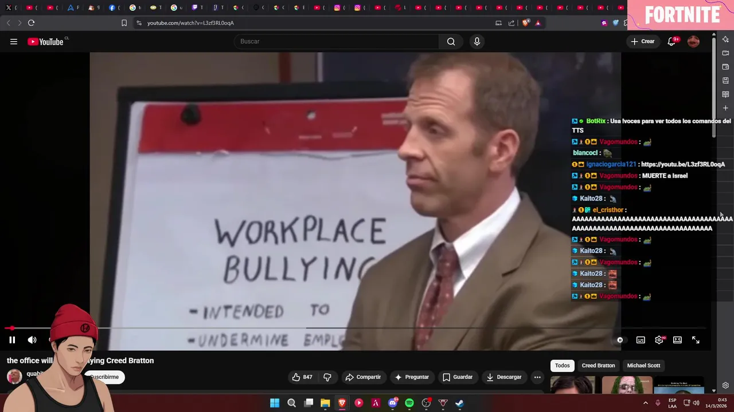The width and height of the screenshot is (734, 412).
Task: Open the YouTube notifications bell
Action: (671, 41)
